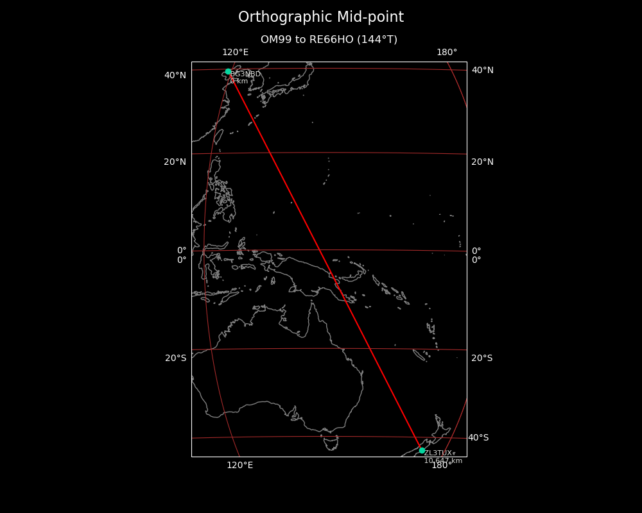
Task: Click the 180° label on top axis
Action: [447, 53]
